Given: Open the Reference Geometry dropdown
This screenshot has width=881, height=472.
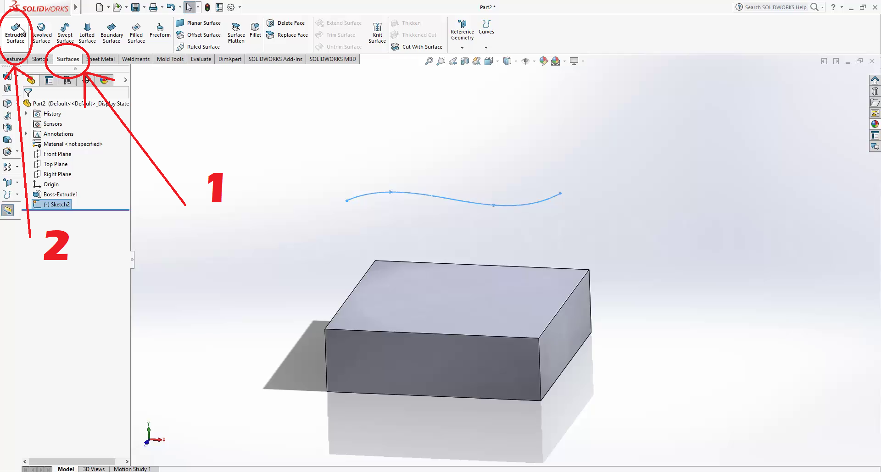Looking at the screenshot, I should (x=462, y=48).
